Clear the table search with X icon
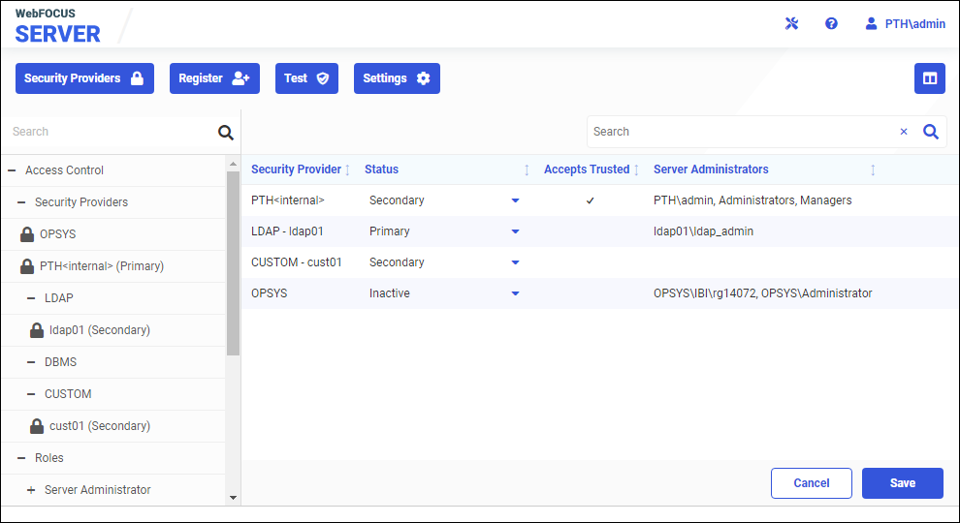Screen dimensions: 960x523 (904, 132)
